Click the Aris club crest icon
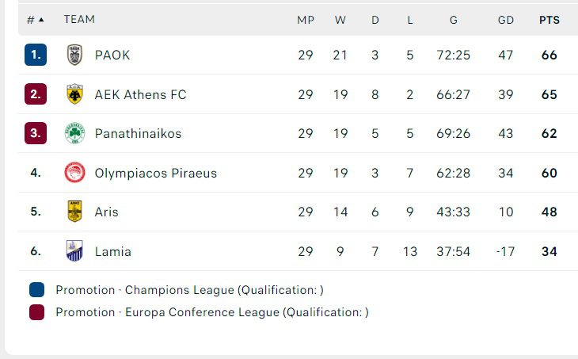Screen dimensions: 578x359 (x=74, y=212)
